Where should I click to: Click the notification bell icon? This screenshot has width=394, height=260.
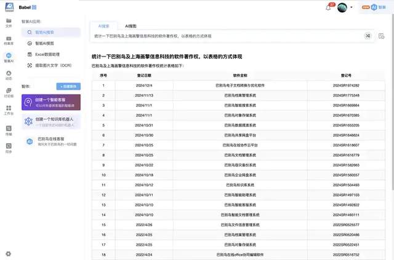point(328,7)
